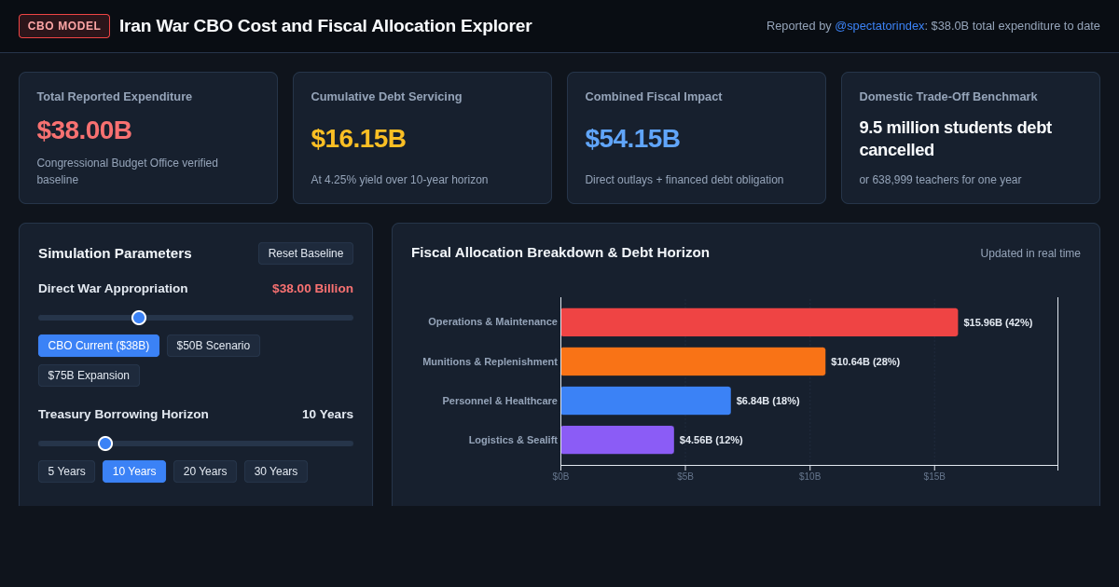Click the CBO MODEL badge
Screen dimensions: 1119x587
coord(64,26)
